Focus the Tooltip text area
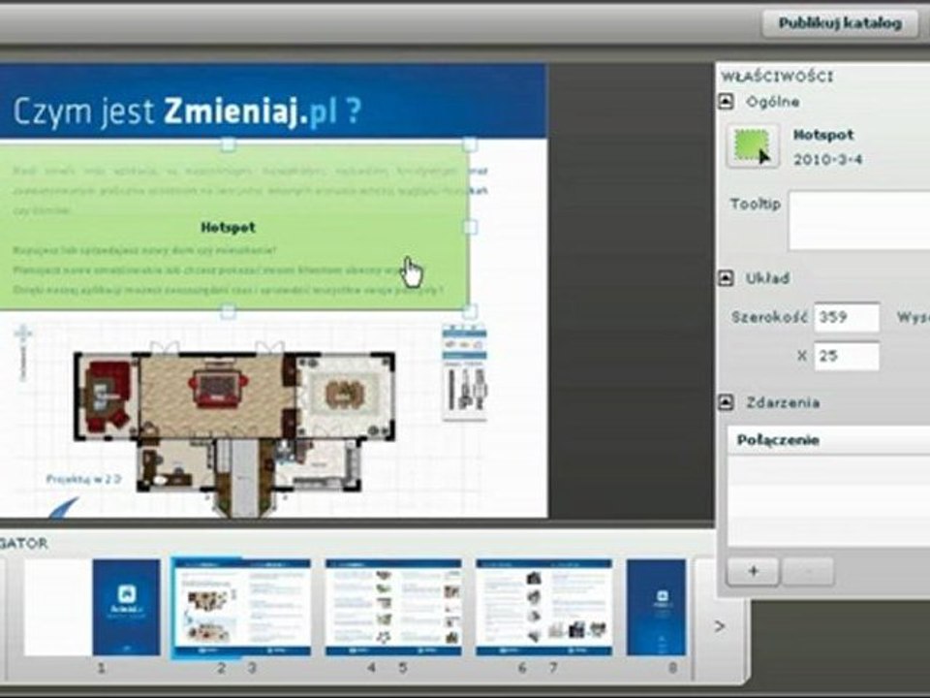The height and width of the screenshot is (698, 930). pos(859,220)
